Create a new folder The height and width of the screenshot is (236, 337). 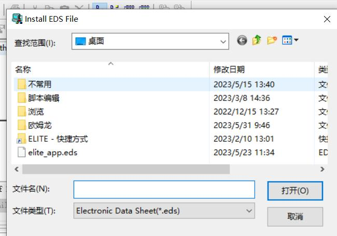click(x=272, y=41)
